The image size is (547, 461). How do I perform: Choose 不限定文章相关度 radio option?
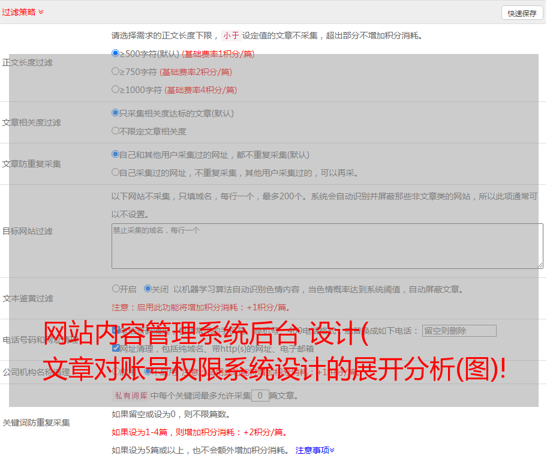coord(116,130)
